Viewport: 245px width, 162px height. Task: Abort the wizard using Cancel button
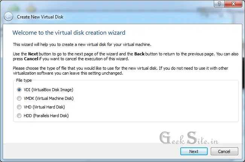click(x=224, y=151)
